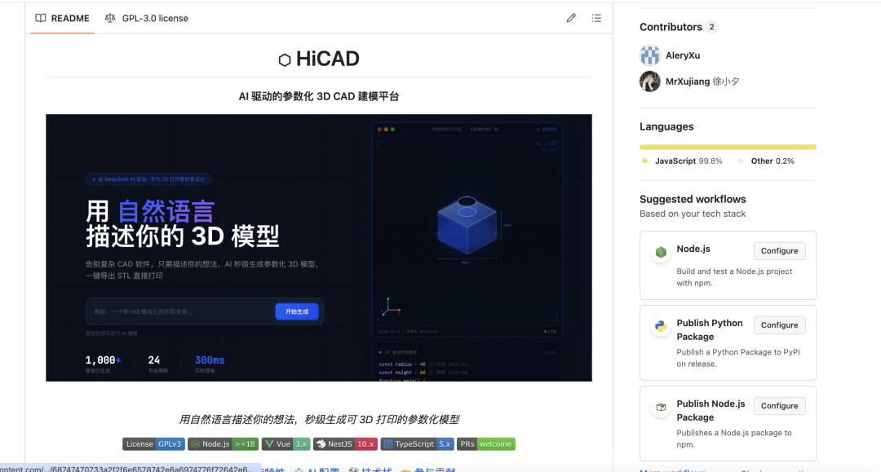Viewport: 881px width, 472px height.
Task: Click the Chinese tagline under HiCAD
Action: click(319, 96)
